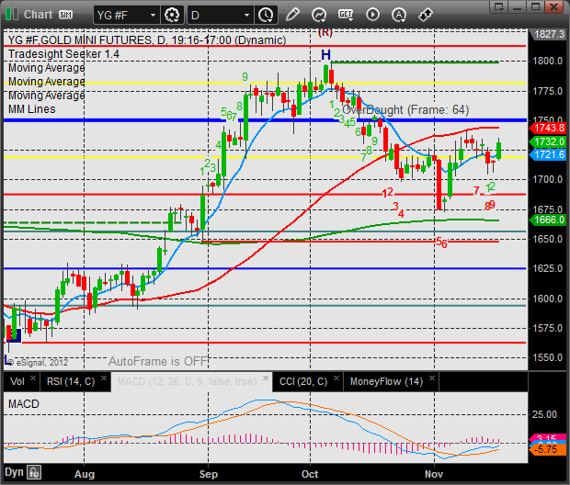Close the RSI tab

tap(104, 378)
